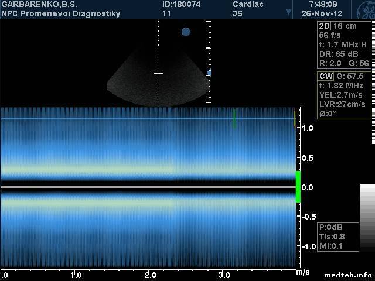
Task: Click the NPC Promenevoi Diagnostiky institution label
Action: click(61, 13)
